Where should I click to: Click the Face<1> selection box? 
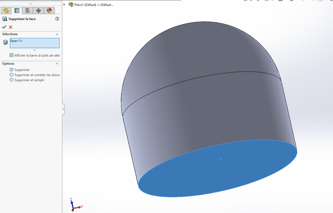click(x=34, y=43)
